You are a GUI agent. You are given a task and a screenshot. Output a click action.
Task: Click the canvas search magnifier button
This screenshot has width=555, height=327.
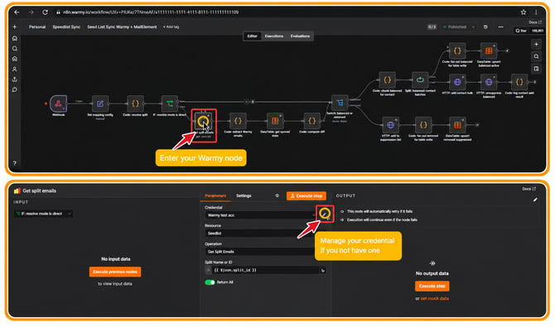point(536,56)
